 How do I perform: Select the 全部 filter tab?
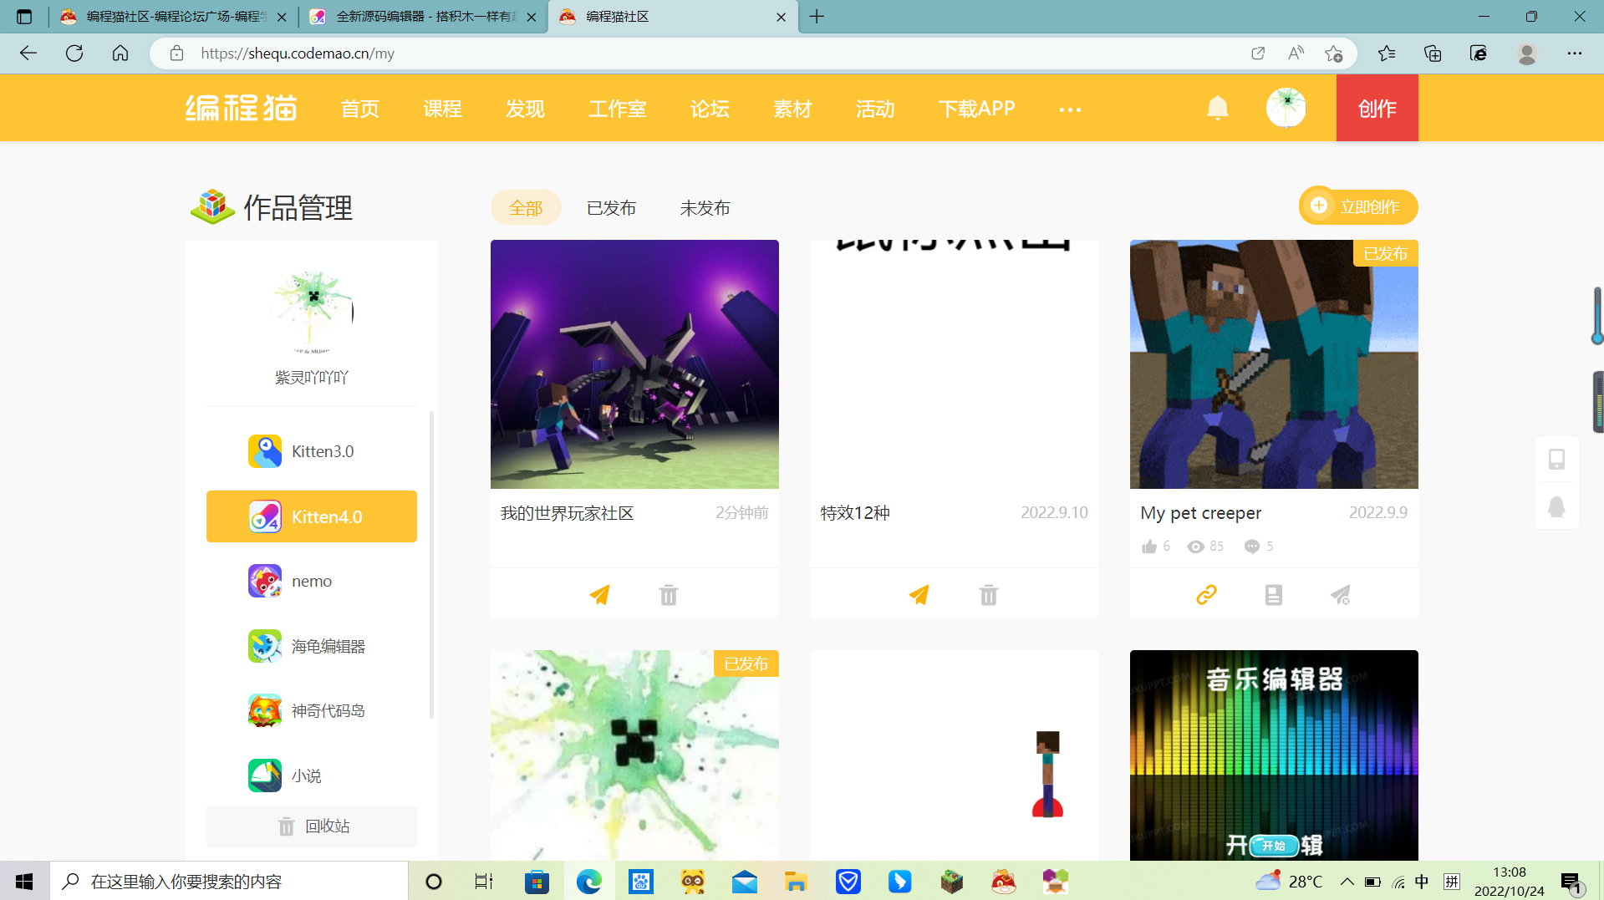pyautogui.click(x=526, y=208)
